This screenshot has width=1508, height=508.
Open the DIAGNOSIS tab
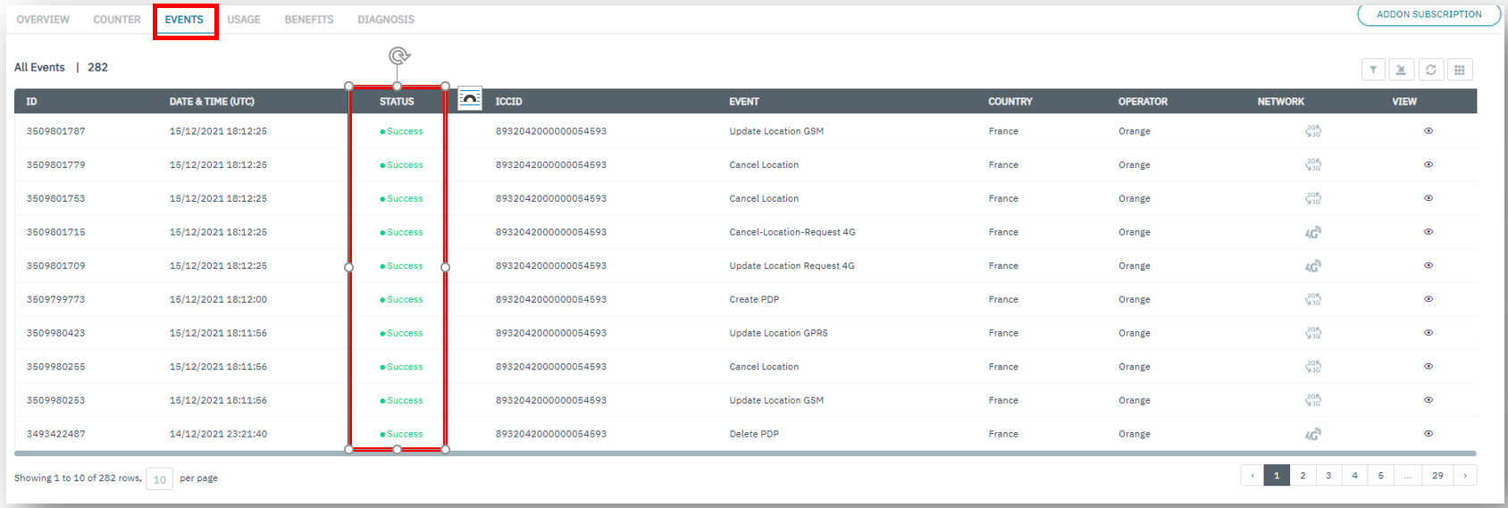tap(386, 20)
